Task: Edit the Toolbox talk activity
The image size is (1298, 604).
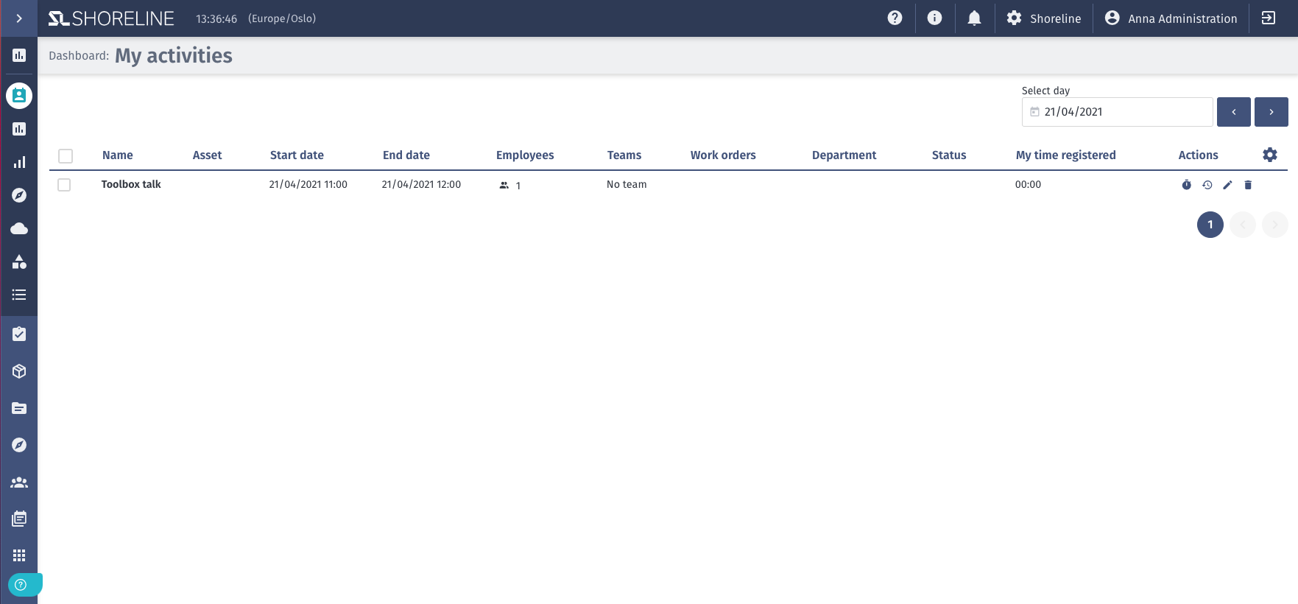Action: [x=1227, y=185]
